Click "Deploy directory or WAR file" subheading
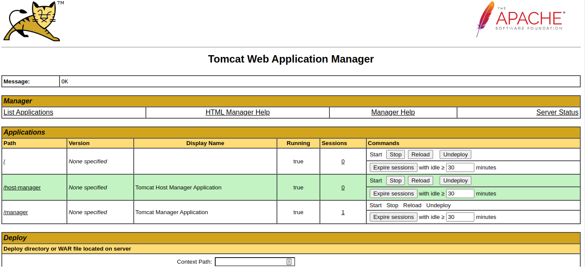 67,248
